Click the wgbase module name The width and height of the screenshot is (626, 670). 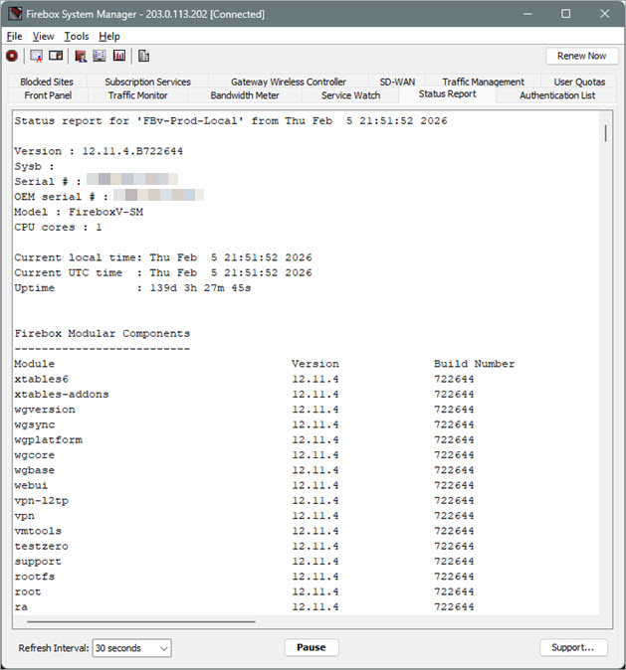[35, 470]
